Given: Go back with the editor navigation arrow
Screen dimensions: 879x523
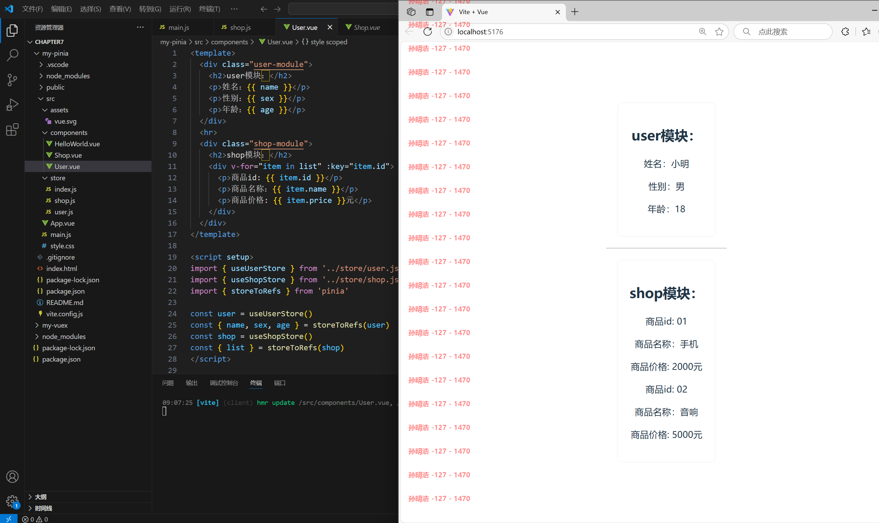Looking at the screenshot, I should [x=263, y=9].
